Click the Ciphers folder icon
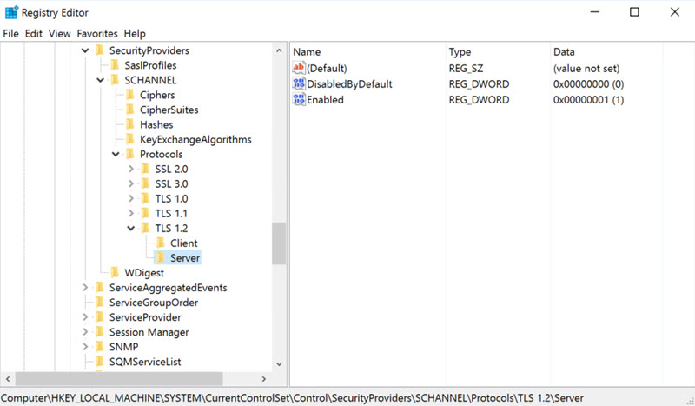The width and height of the screenshot is (695, 406). 130,95
